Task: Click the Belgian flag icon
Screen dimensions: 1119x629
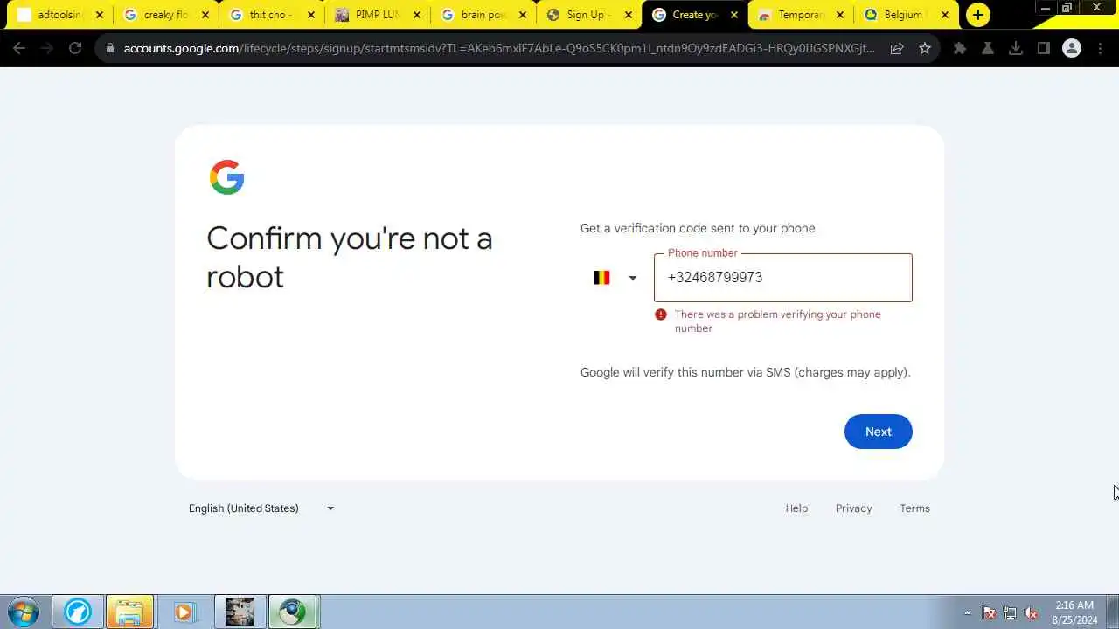Action: [601, 278]
